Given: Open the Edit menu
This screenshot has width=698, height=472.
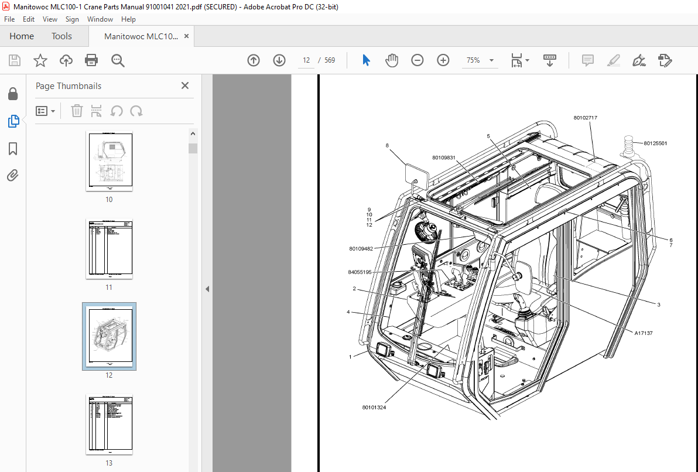Looking at the screenshot, I should pos(29,19).
